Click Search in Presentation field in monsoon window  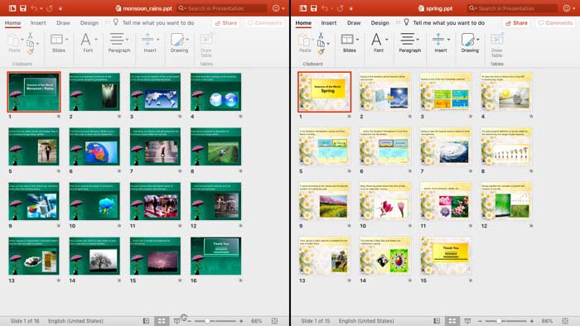click(221, 8)
